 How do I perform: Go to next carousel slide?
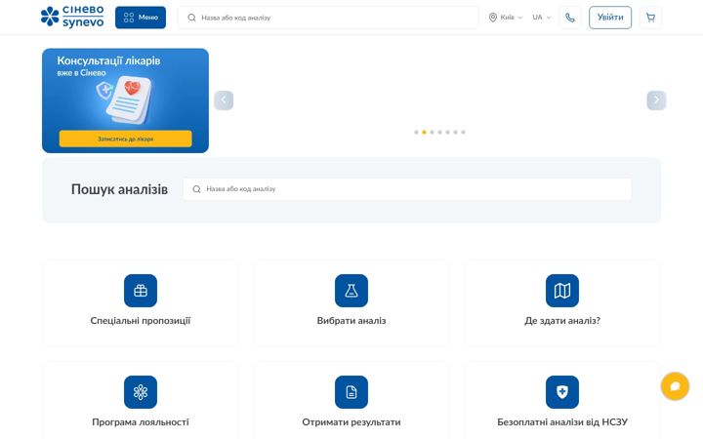[x=656, y=100]
